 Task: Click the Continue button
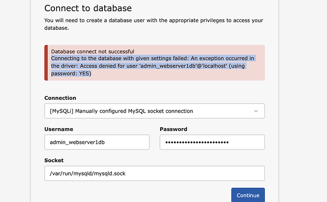[248, 195]
